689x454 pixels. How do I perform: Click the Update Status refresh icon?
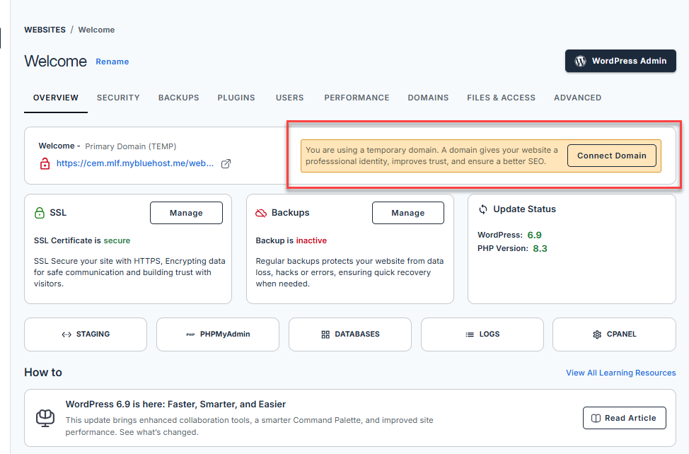point(483,209)
